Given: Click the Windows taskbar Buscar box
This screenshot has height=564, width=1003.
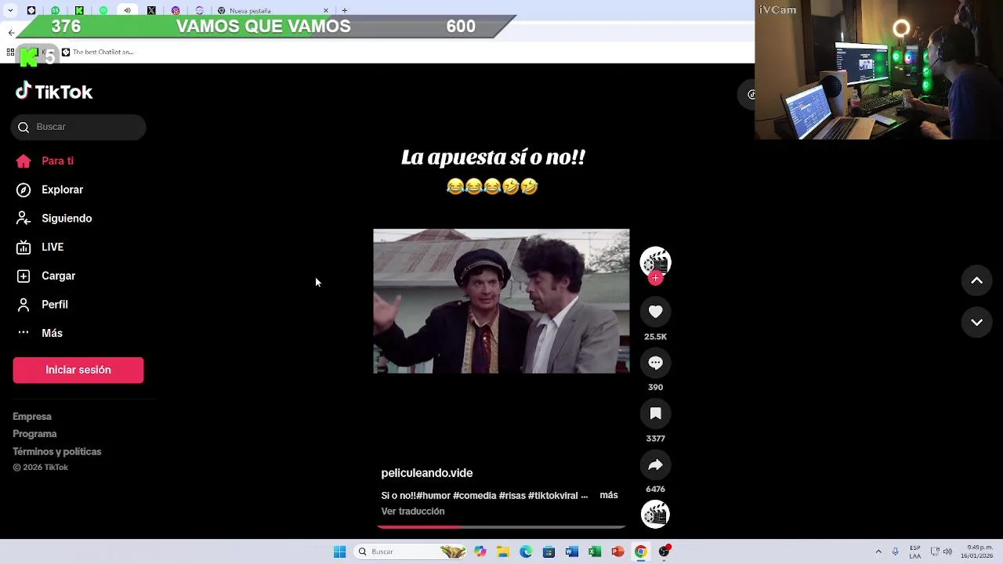Looking at the screenshot, I should [x=411, y=551].
